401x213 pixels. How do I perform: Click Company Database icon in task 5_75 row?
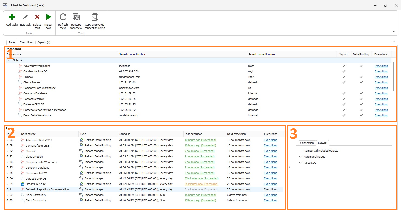coord(22,168)
